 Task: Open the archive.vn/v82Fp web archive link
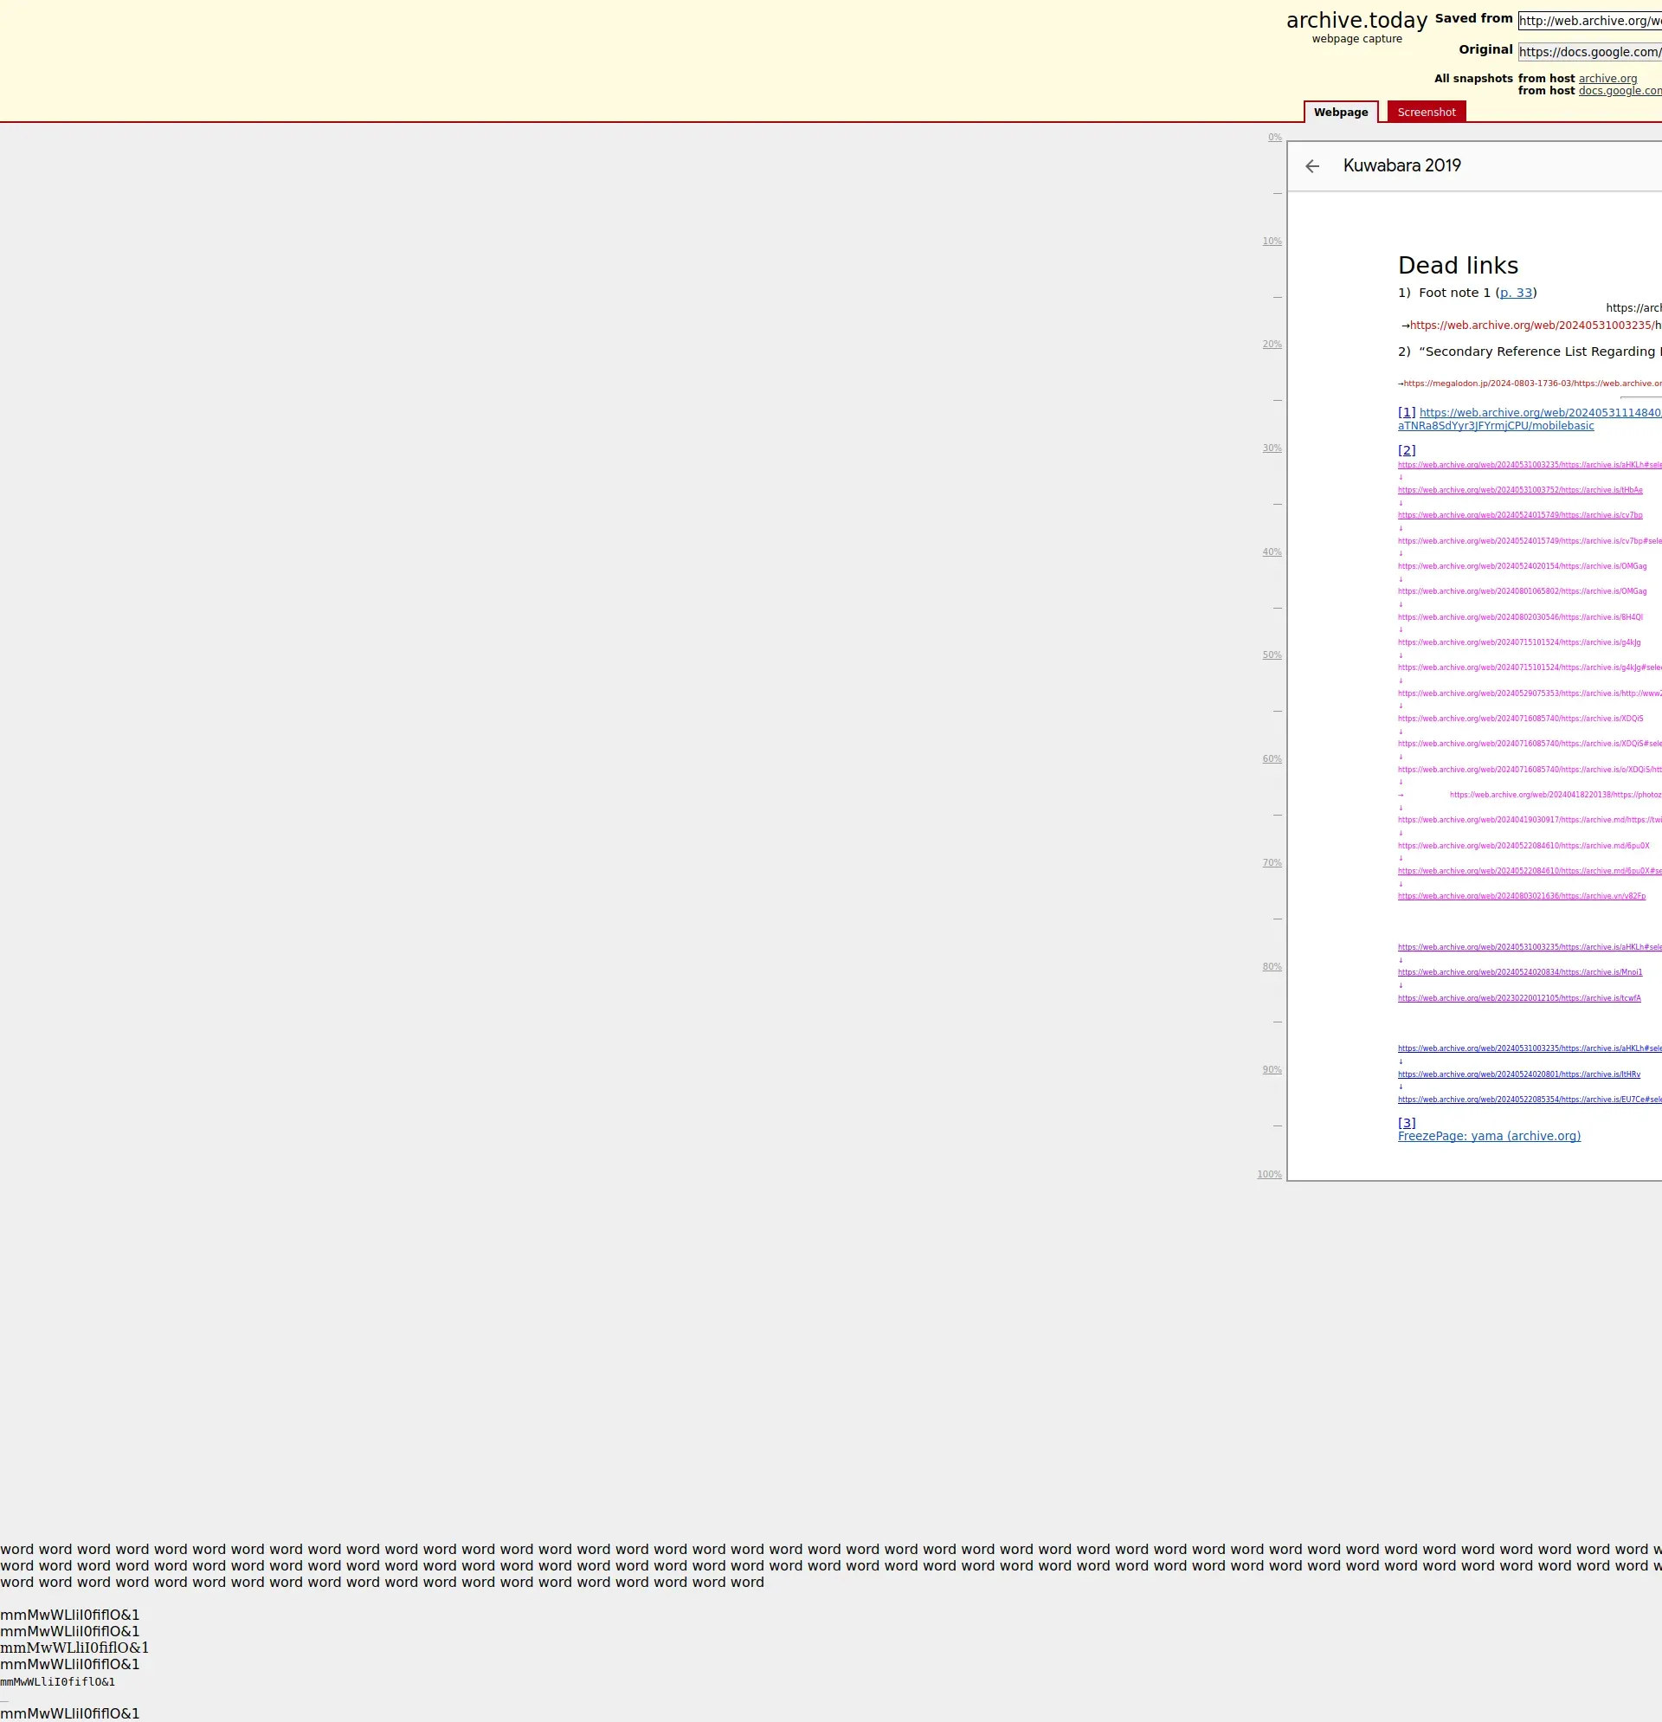click(1522, 896)
